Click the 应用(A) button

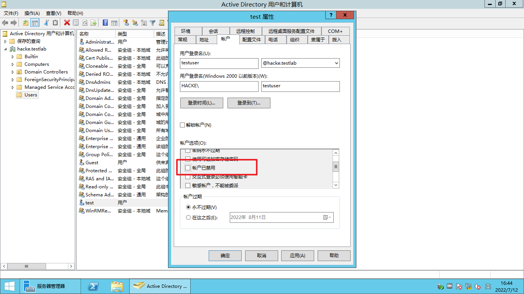(297, 256)
